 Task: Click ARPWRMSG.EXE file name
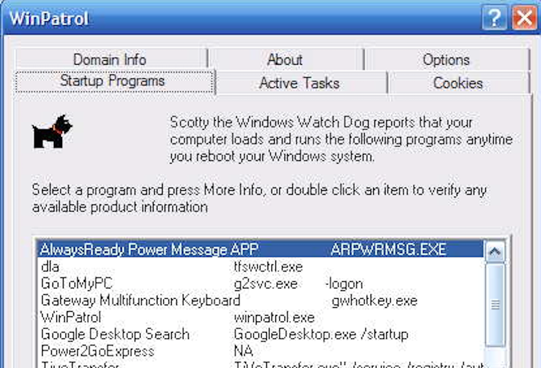389,250
